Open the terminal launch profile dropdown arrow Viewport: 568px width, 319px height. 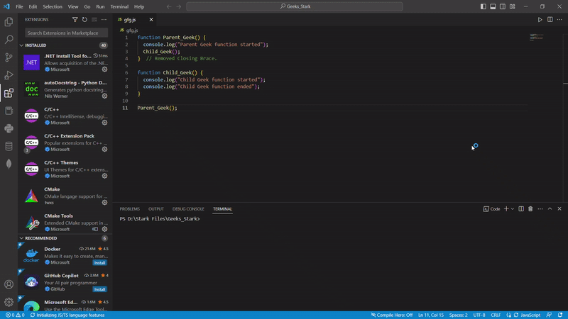tap(513, 208)
